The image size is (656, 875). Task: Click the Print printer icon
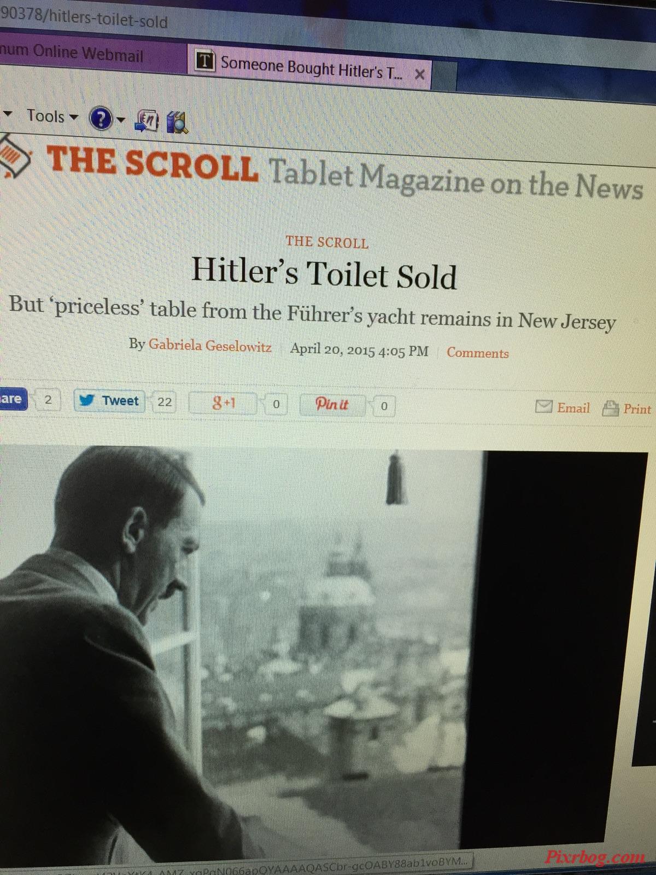(x=610, y=409)
